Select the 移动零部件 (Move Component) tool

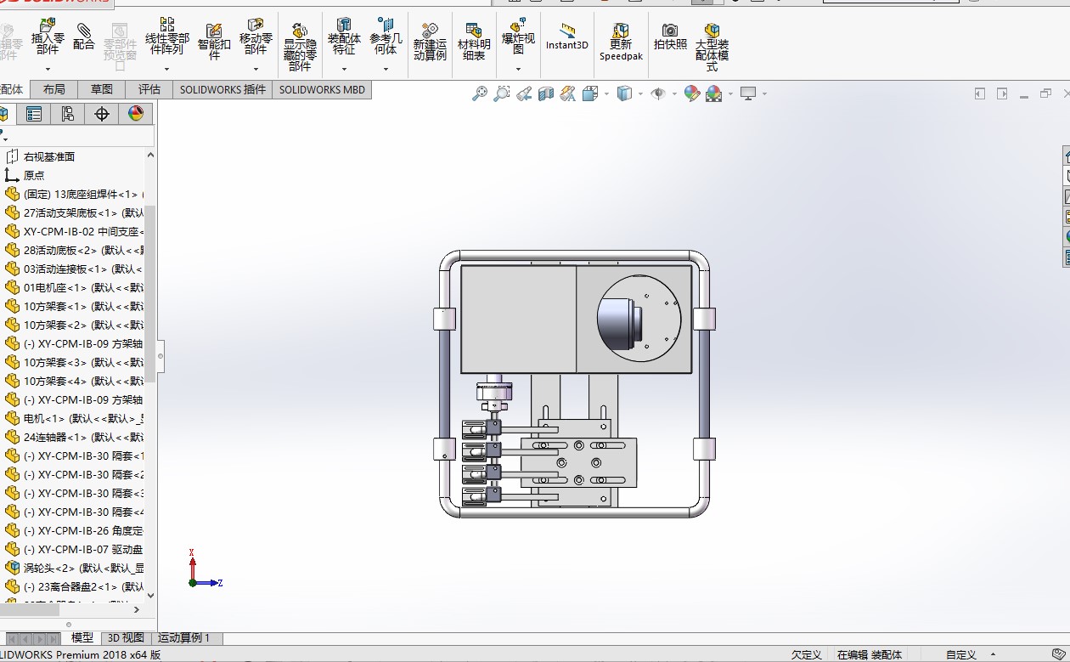point(256,38)
